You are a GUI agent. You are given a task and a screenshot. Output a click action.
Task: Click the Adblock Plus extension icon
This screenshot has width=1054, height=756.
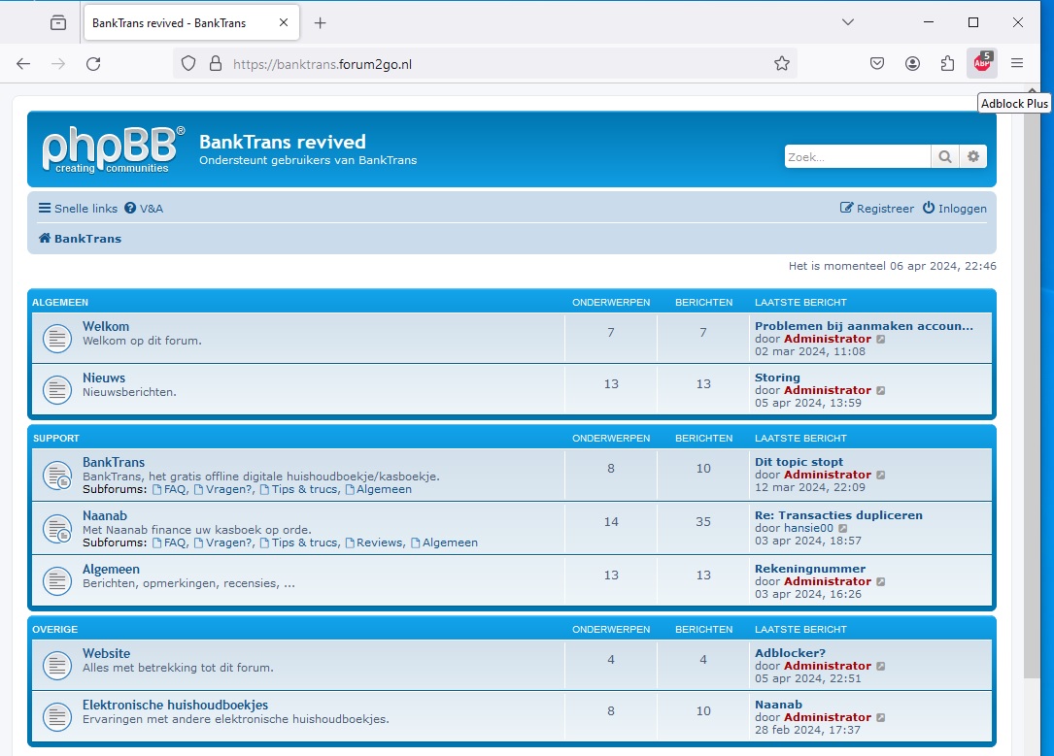[x=982, y=63]
